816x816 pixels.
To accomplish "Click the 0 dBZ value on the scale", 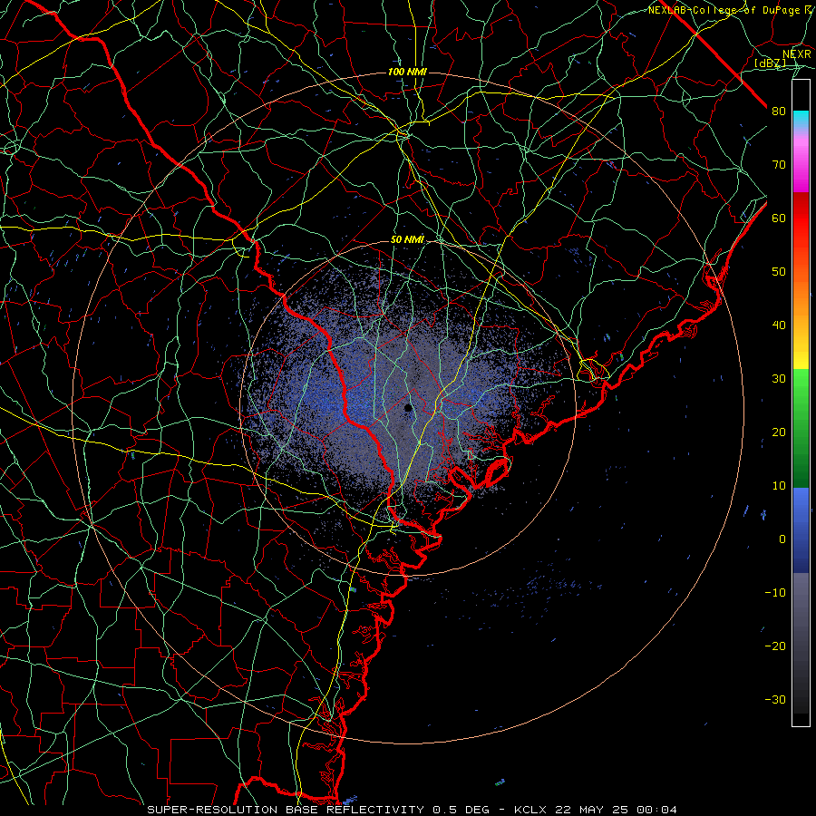I will (782, 539).
